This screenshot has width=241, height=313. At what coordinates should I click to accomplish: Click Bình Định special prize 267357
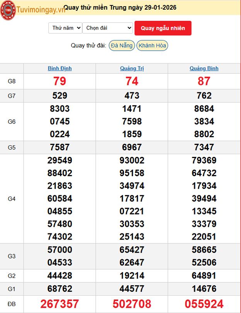[x=59, y=304]
